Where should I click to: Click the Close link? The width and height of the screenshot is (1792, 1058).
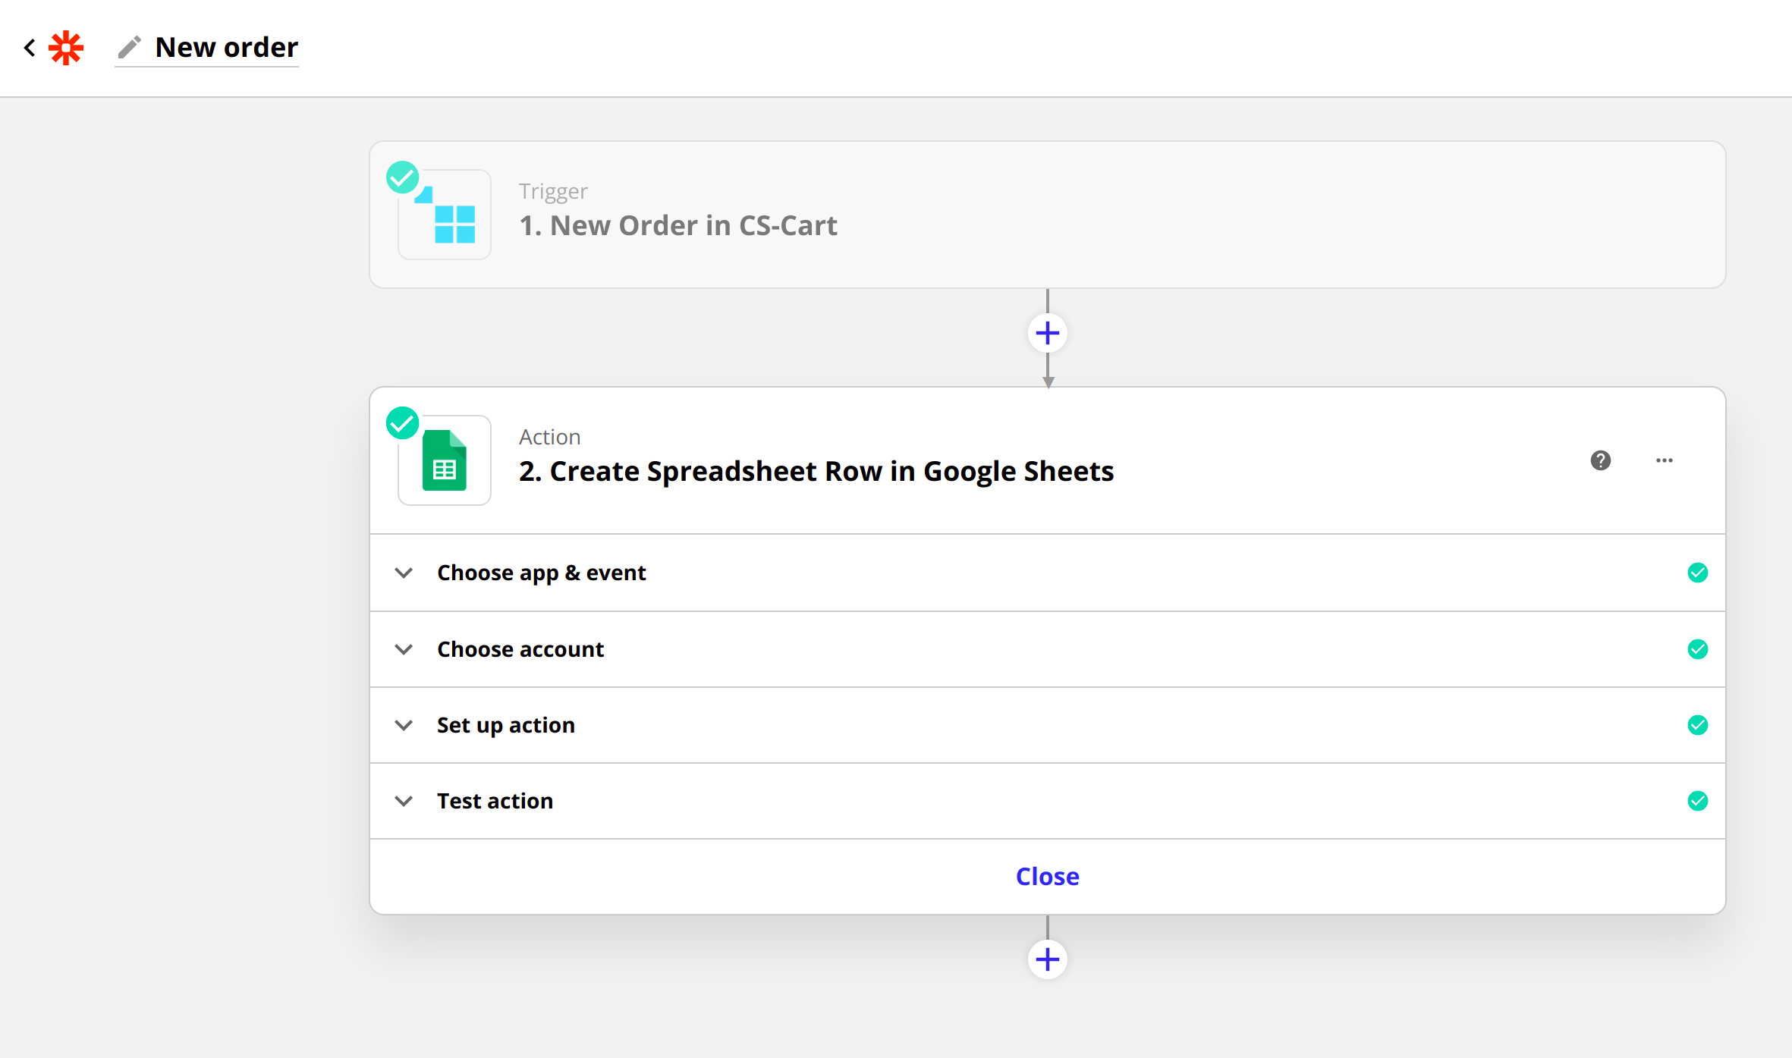coord(1047,876)
